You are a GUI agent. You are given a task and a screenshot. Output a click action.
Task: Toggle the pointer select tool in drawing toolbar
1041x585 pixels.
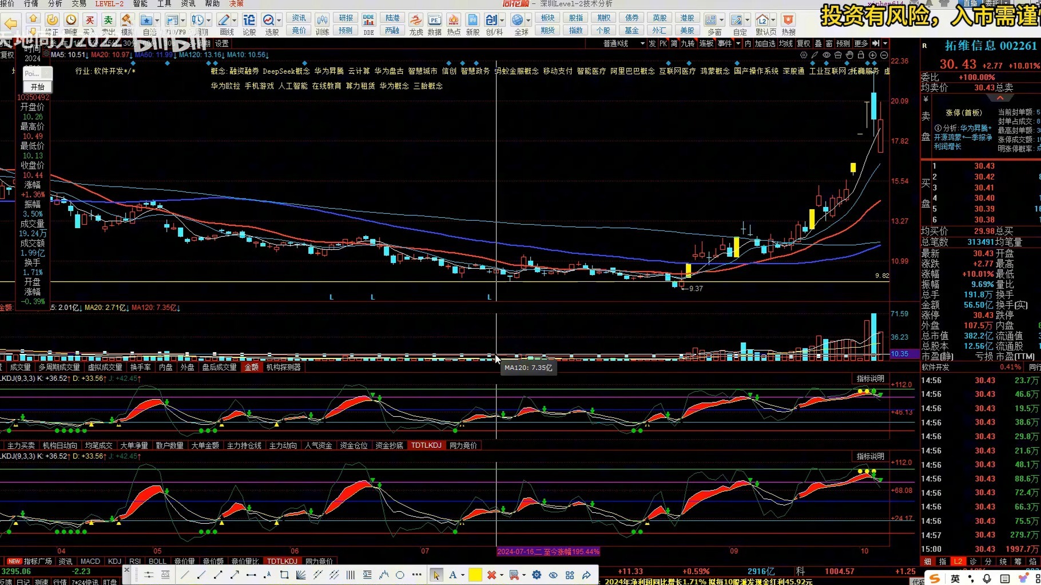click(436, 575)
